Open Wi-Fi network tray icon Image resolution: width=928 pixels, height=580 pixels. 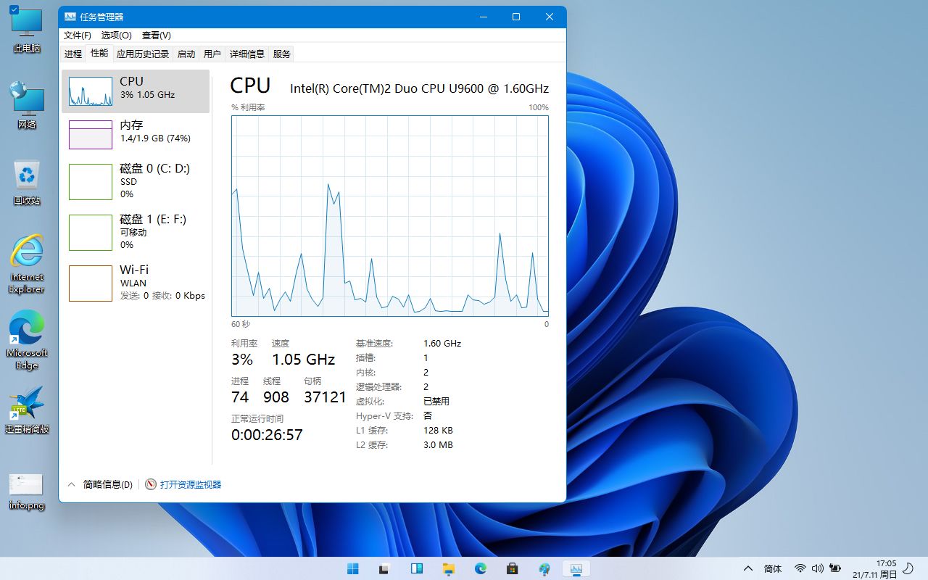800,568
